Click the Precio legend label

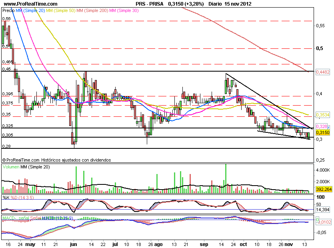point(8,11)
